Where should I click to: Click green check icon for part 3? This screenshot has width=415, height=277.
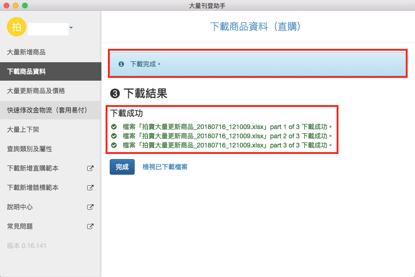[x=114, y=145]
